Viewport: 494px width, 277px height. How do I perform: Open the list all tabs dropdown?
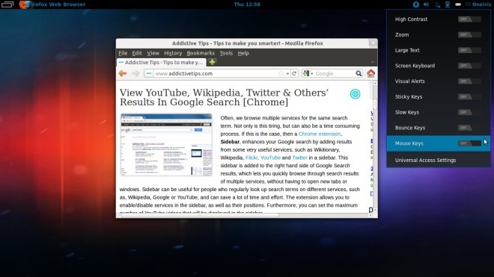tap(373, 62)
